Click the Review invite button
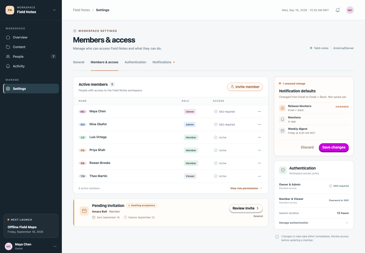Viewport: 365px width, 253px height. pyautogui.click(x=246, y=208)
